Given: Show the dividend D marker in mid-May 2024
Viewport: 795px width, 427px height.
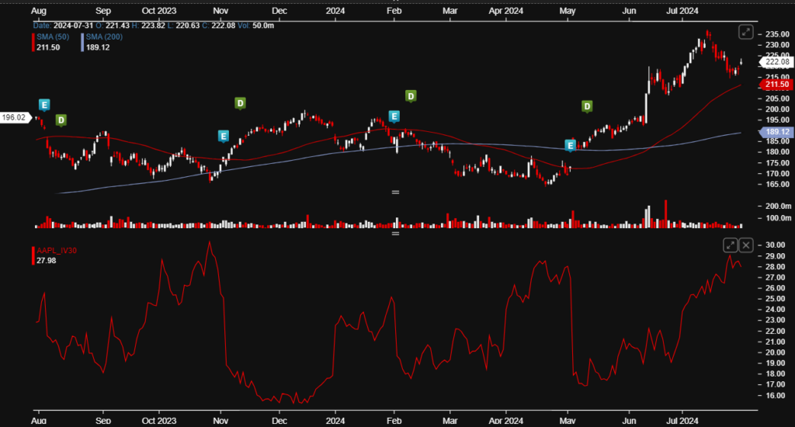Looking at the screenshot, I should click(587, 106).
